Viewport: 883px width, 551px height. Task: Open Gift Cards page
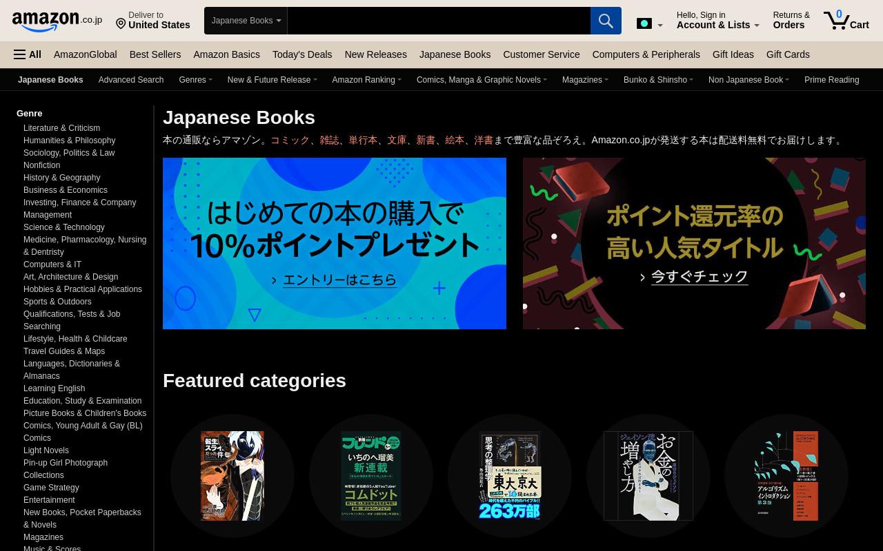(x=788, y=54)
